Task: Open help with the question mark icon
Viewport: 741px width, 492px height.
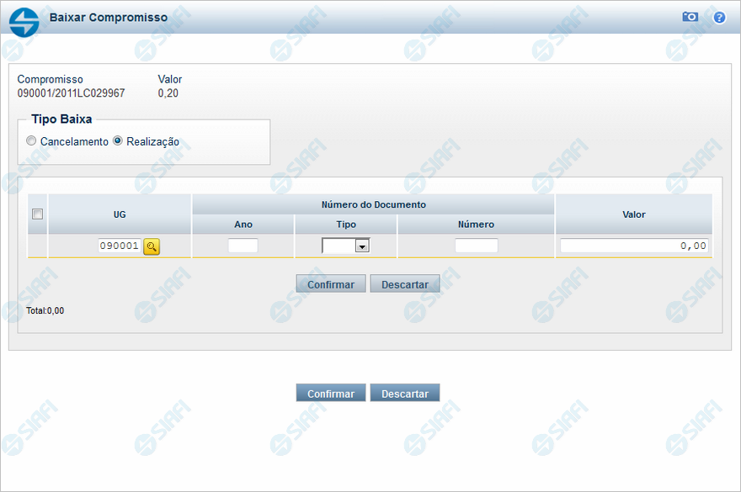Action: tap(719, 17)
